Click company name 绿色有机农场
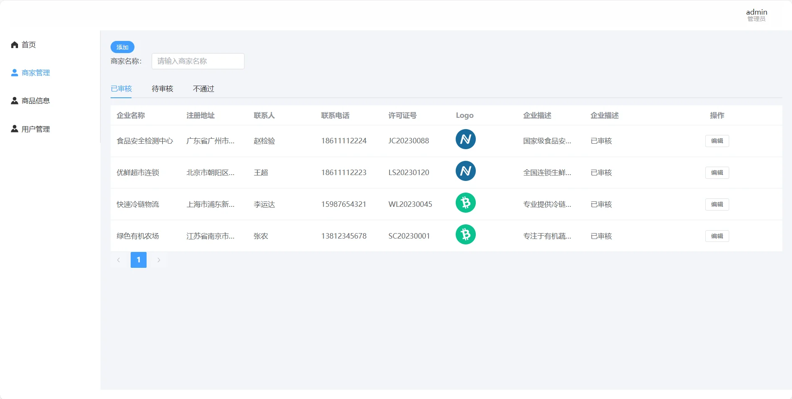 [x=138, y=236]
